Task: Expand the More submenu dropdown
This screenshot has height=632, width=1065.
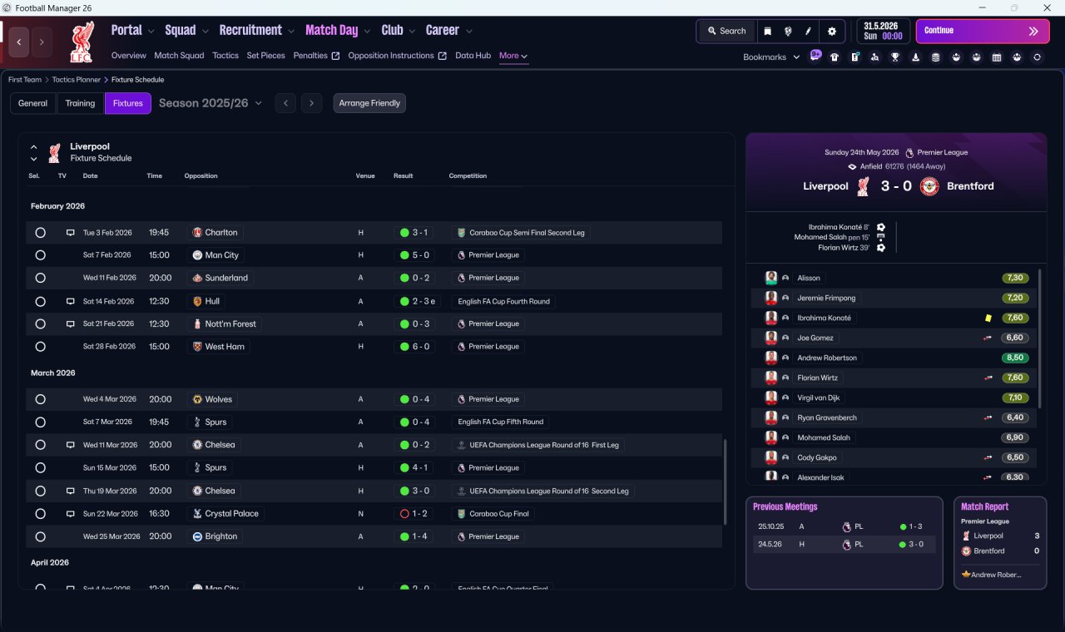Action: click(x=513, y=56)
